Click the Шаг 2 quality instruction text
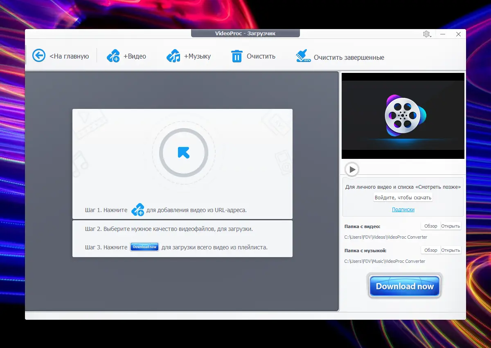This screenshot has height=348, width=491. 169,229
